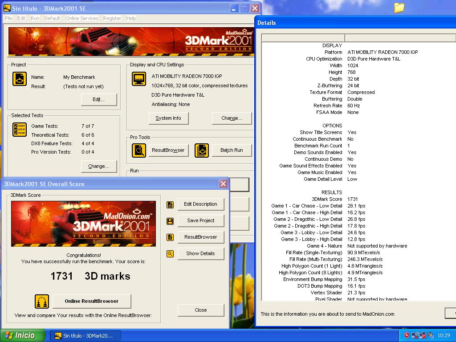Open the File menu

9,18
